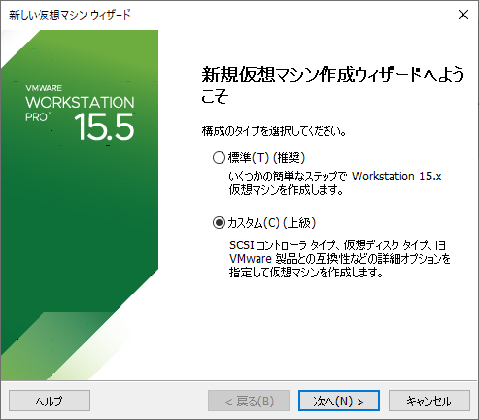479x420 pixels.
Task: Select the 標準(T) (推奨) radio option
Action: click(x=259, y=158)
